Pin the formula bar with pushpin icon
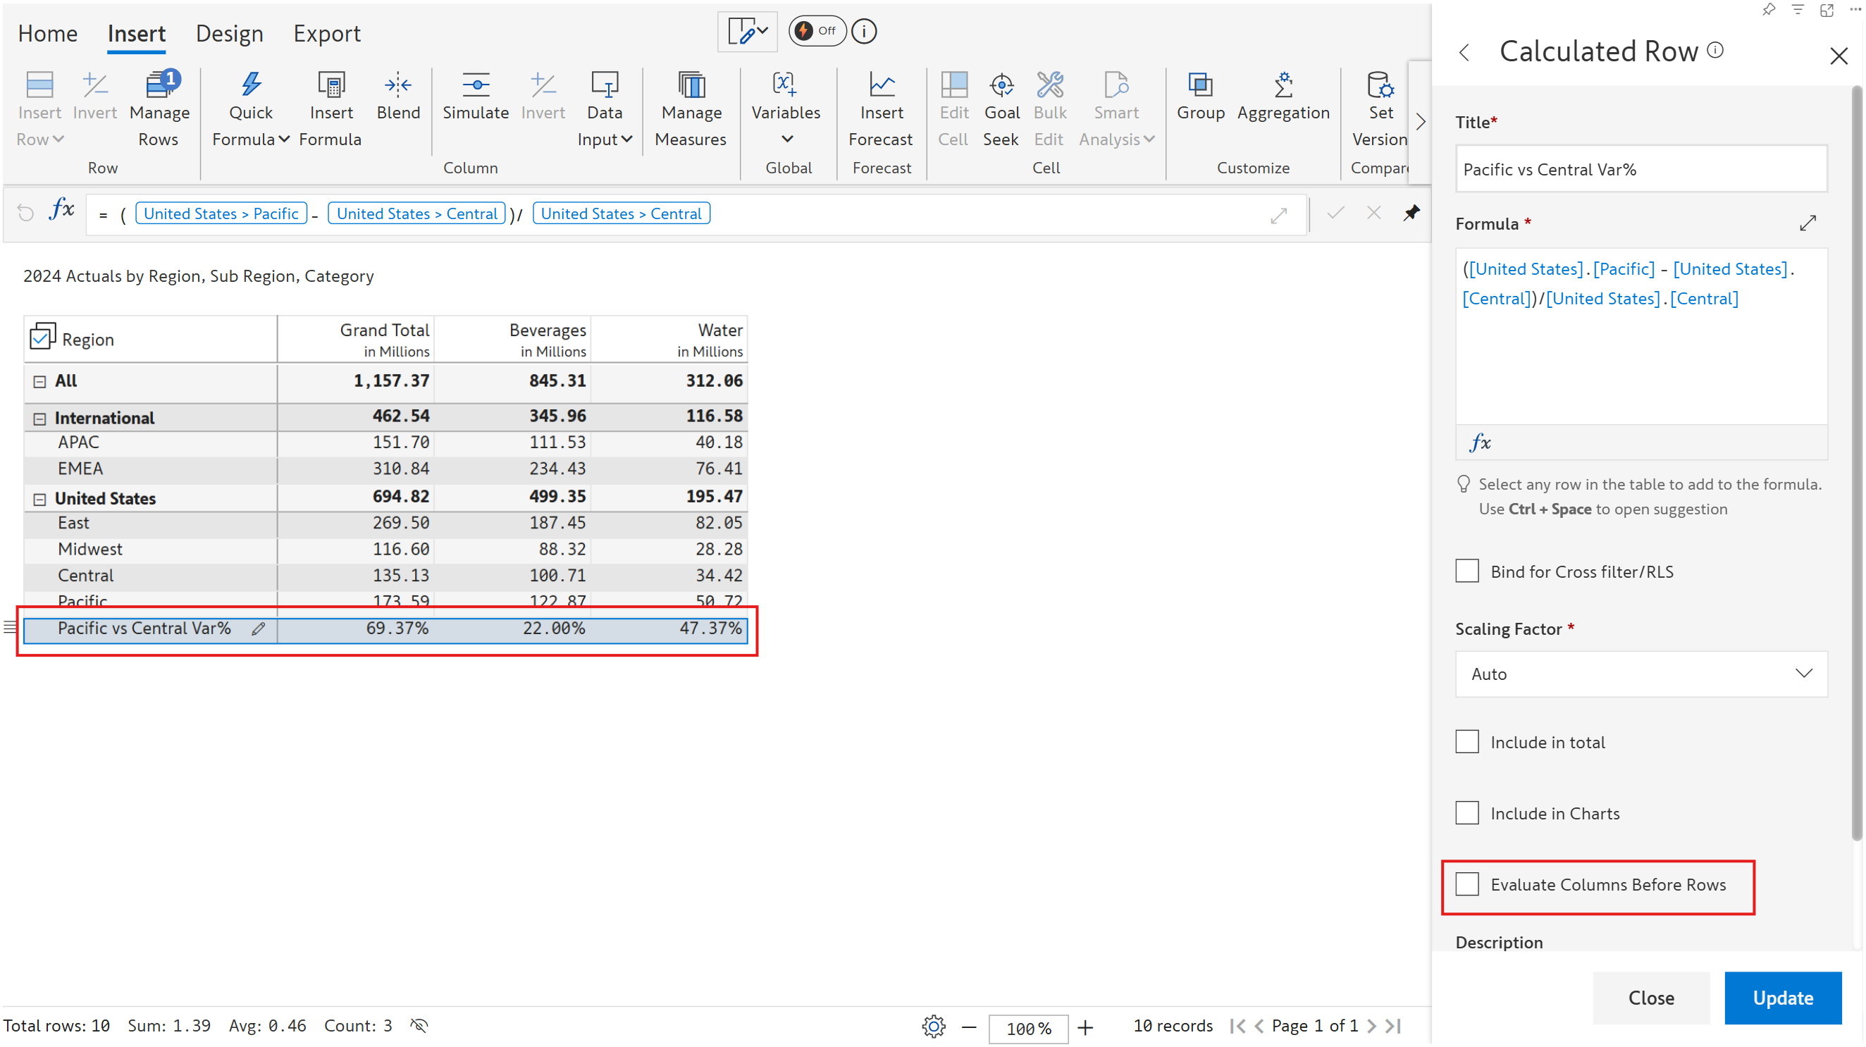Viewport: 1866px width, 1047px height. [1411, 213]
